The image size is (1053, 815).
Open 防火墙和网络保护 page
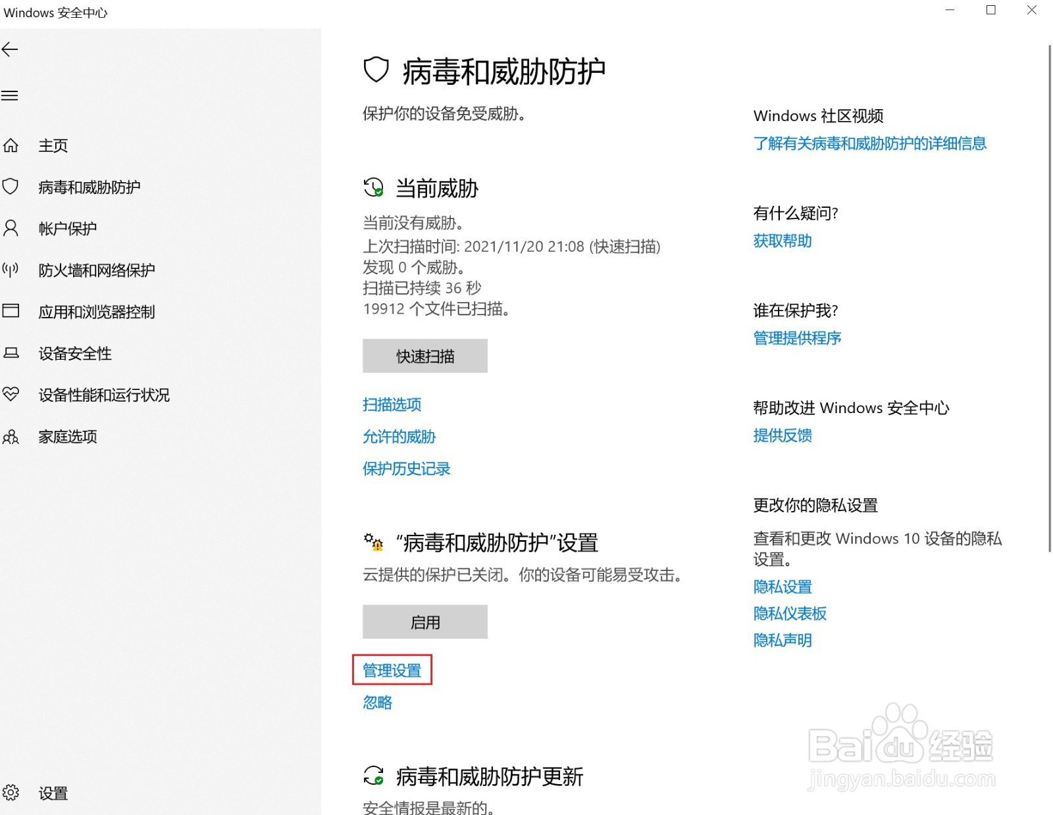point(97,270)
